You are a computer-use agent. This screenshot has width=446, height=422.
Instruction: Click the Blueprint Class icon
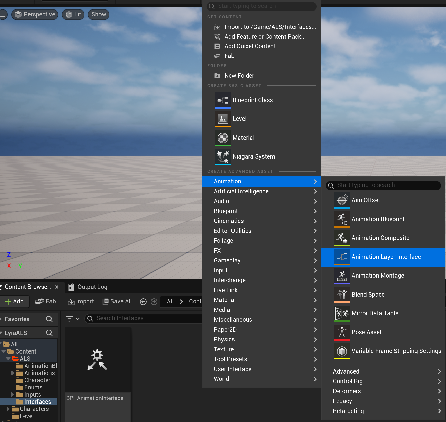click(x=222, y=100)
